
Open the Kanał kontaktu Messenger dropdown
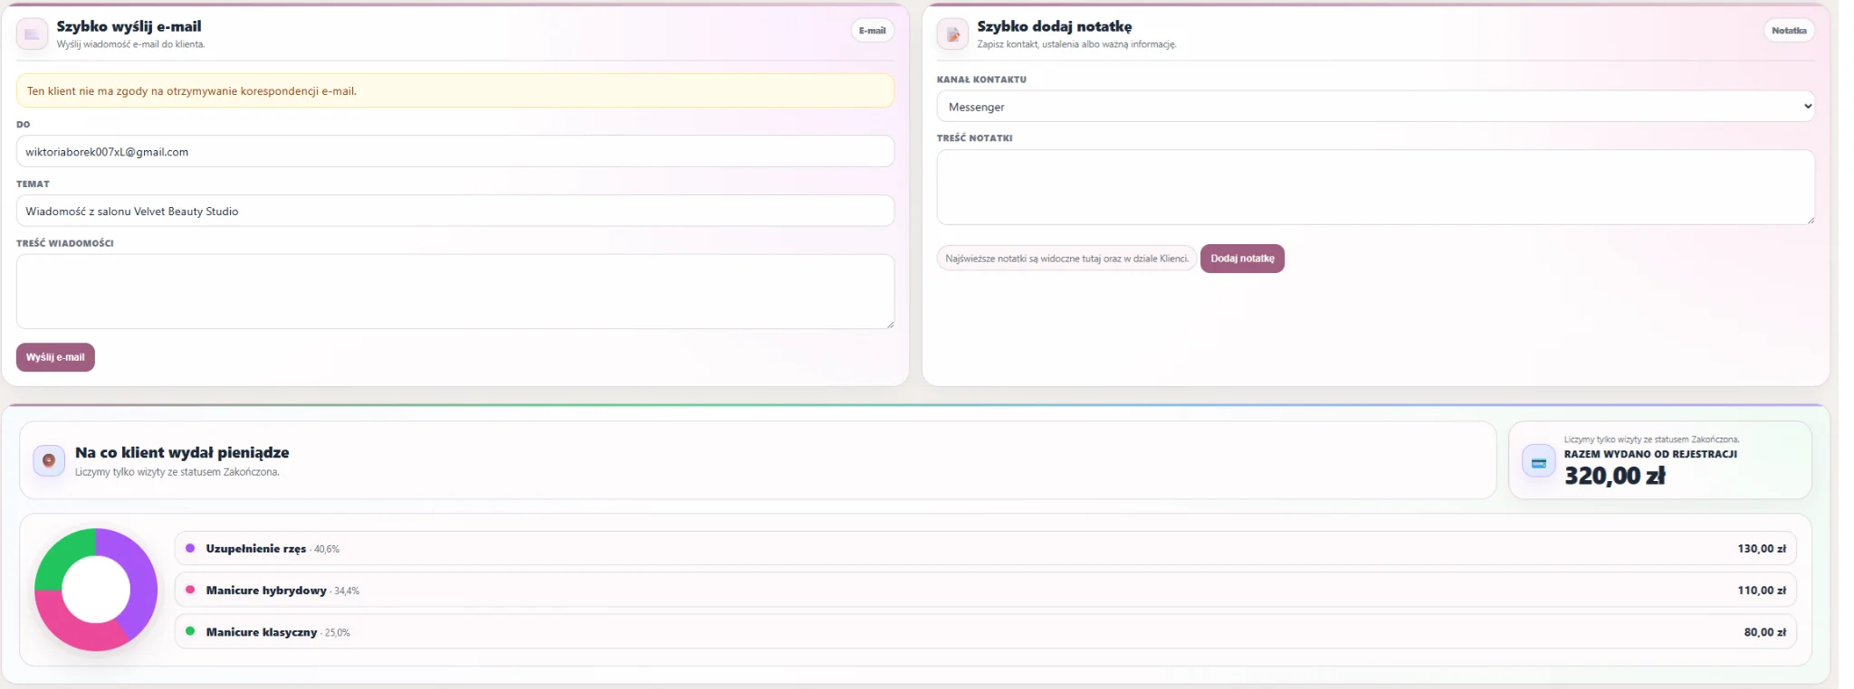pyautogui.click(x=1375, y=106)
